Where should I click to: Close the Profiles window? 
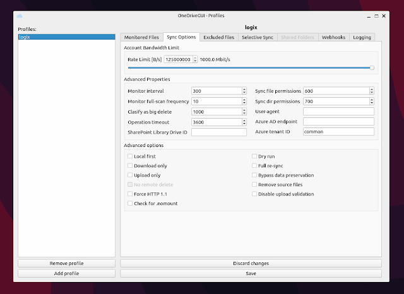pos(384,15)
